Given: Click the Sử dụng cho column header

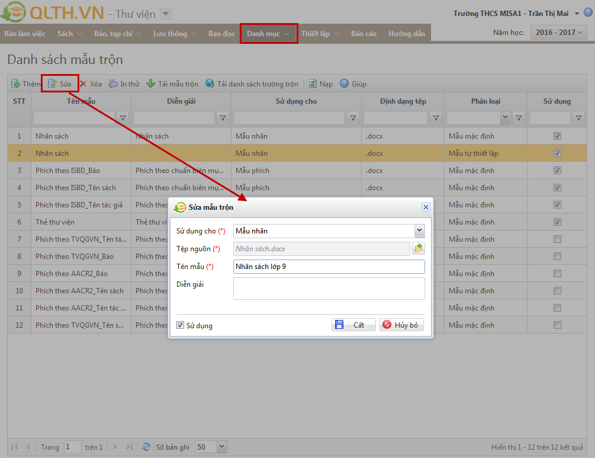Looking at the screenshot, I should pyautogui.click(x=296, y=101).
